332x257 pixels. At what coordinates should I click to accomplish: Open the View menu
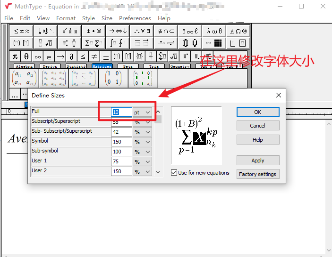pyautogui.click(x=43, y=18)
